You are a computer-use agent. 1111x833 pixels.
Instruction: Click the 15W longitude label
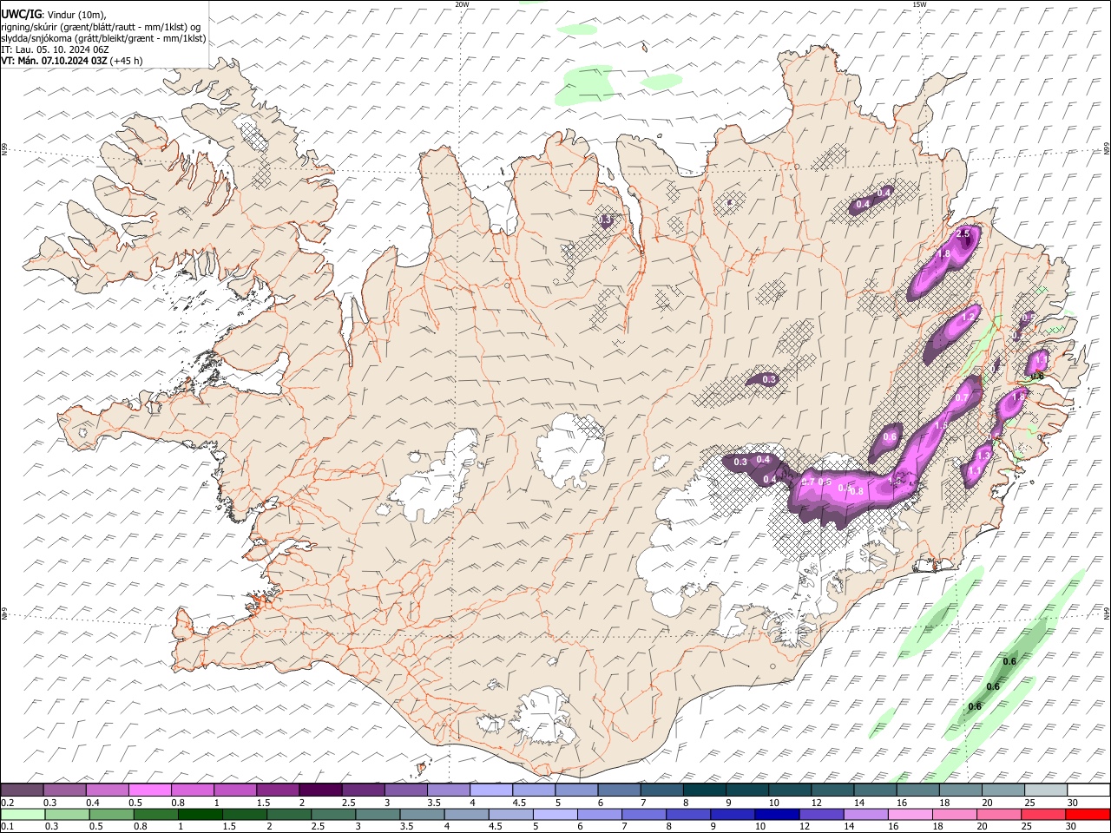coord(919,4)
